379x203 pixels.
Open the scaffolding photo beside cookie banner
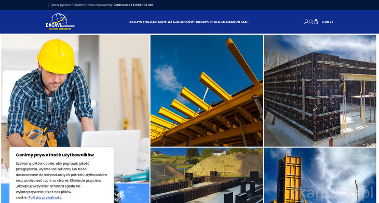pos(131,193)
